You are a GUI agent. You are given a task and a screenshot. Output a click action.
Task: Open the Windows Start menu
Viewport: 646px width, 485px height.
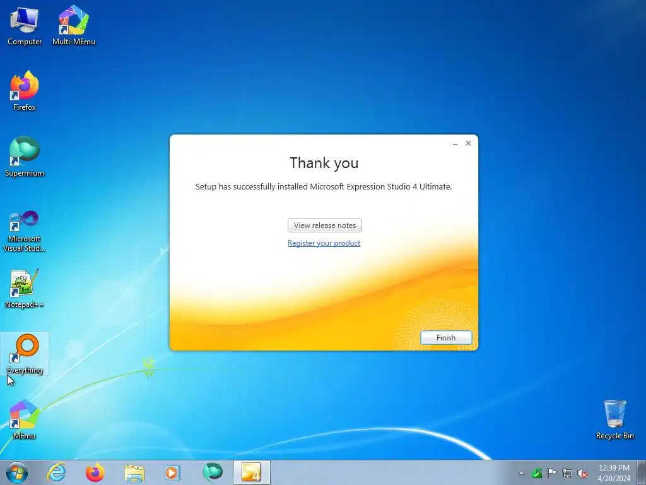point(17,472)
